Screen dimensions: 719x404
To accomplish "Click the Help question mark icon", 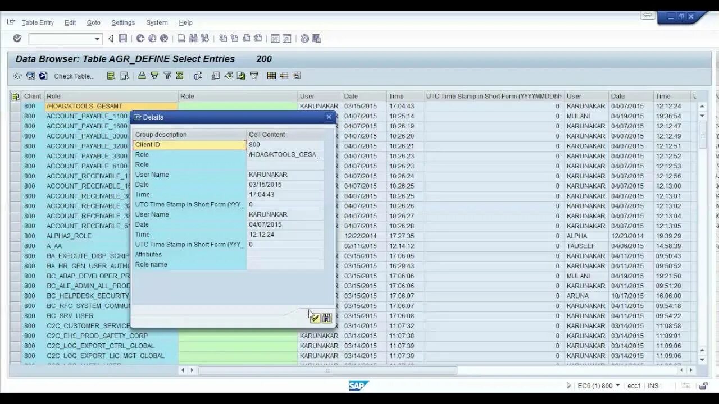I will click(x=304, y=39).
